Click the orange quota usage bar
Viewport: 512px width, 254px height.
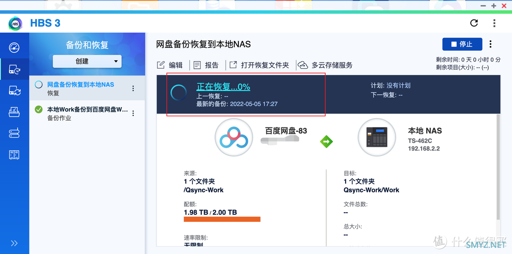(x=222, y=219)
